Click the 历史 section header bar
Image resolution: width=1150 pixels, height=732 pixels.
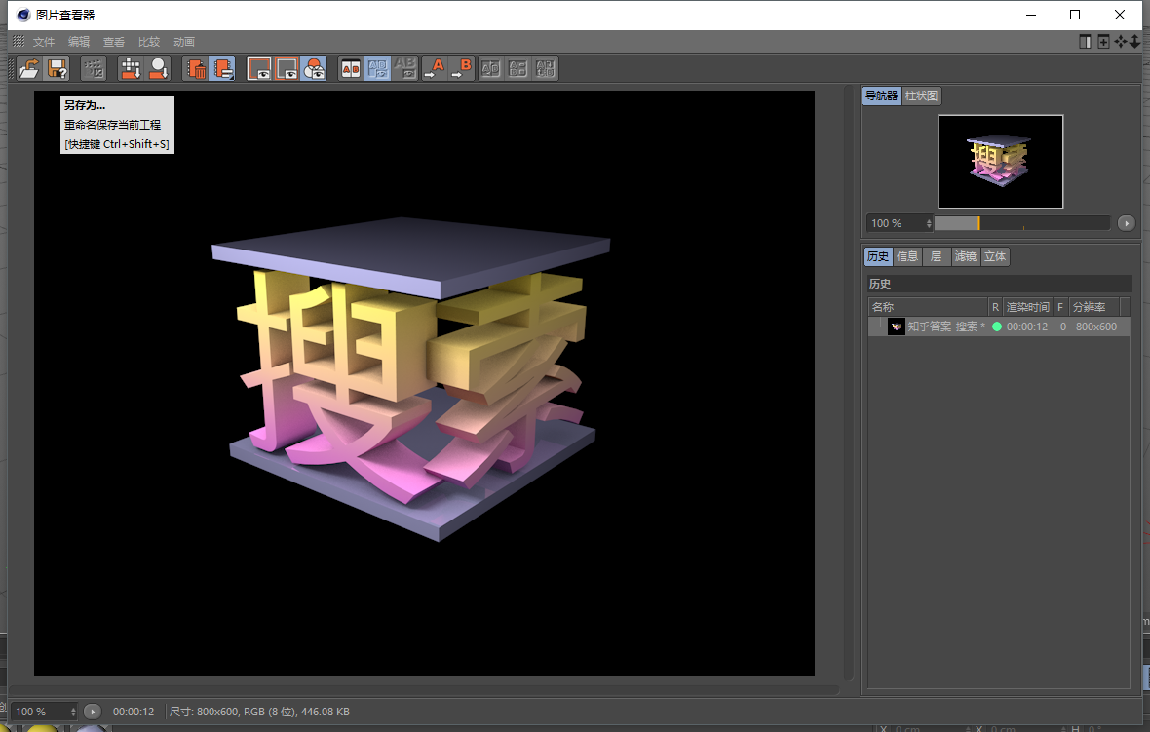(999, 283)
